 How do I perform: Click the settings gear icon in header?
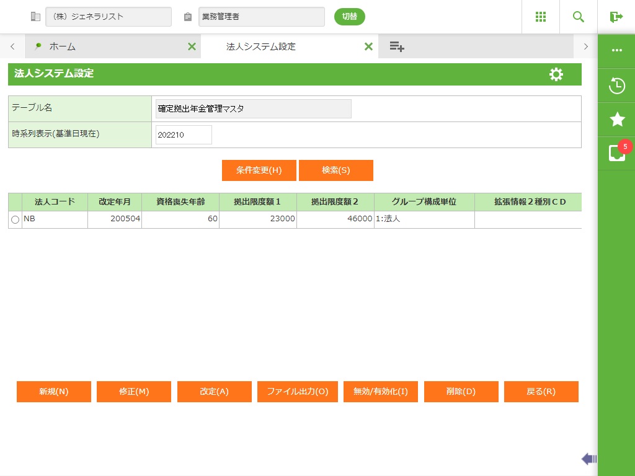pos(556,74)
